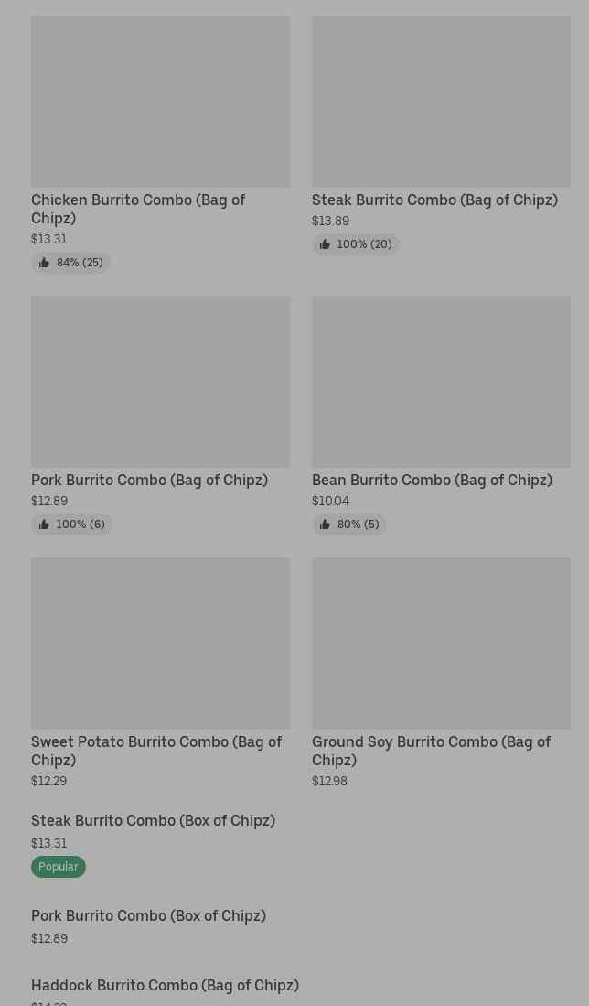The image size is (589, 1006).
Task: Open Steak Burrito Combo (Box of Chipz)
Action: pyautogui.click(x=153, y=820)
